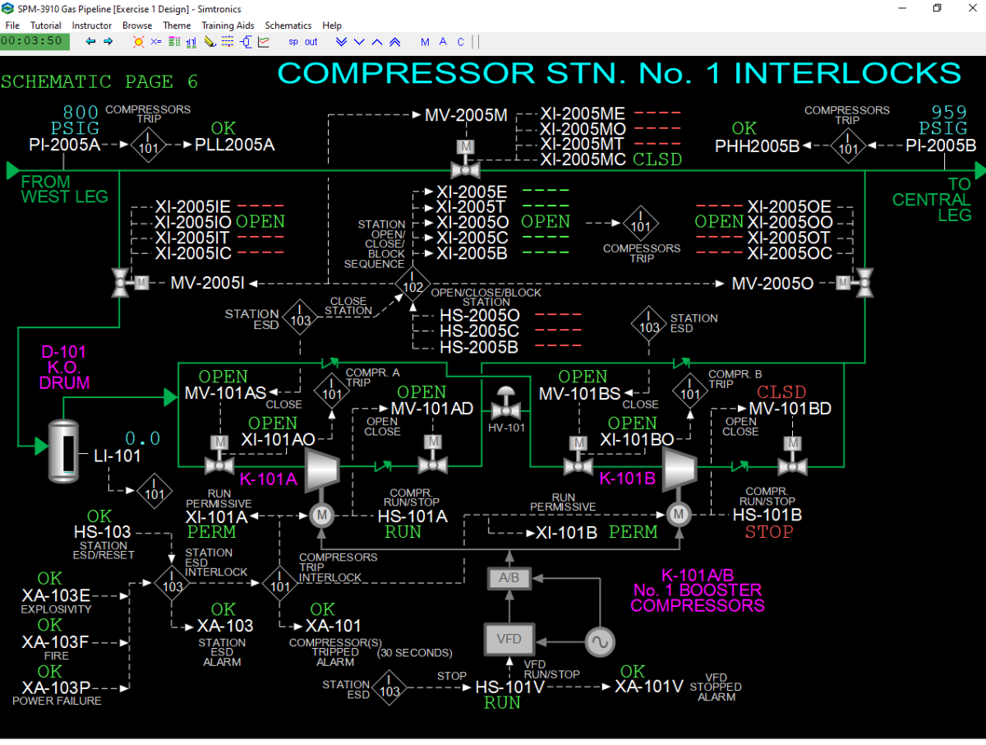Click the LI-101 level indicator tag

(x=117, y=456)
